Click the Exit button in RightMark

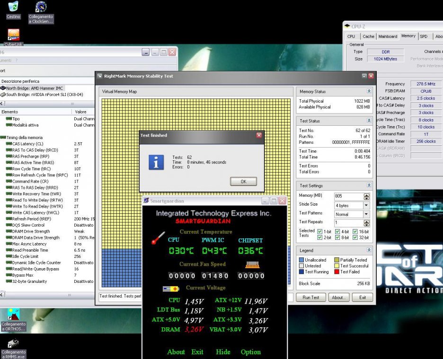coord(363,298)
